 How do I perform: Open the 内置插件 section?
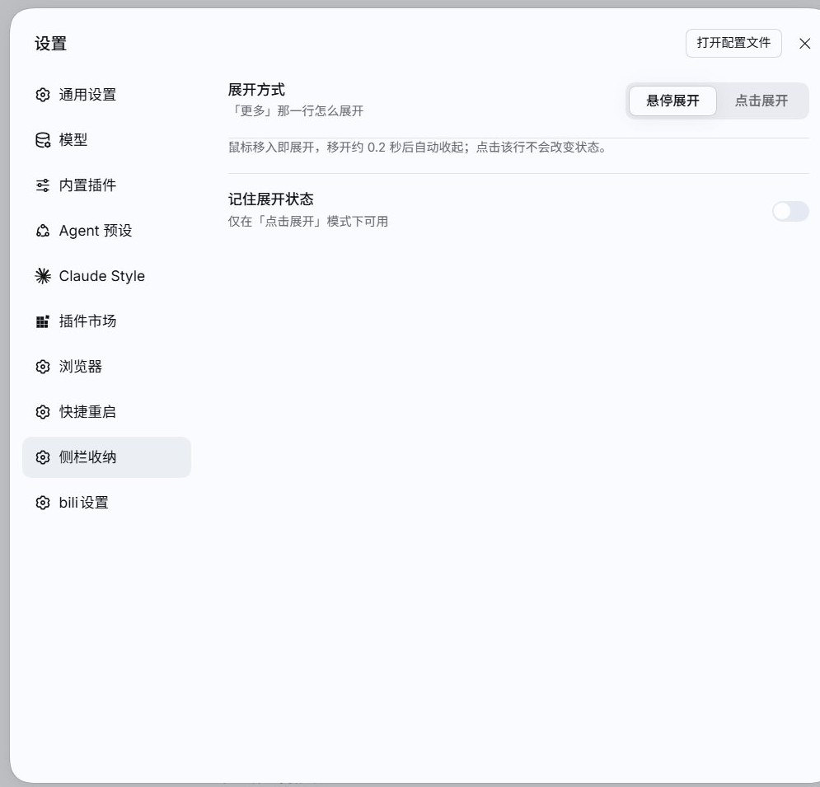click(106, 185)
